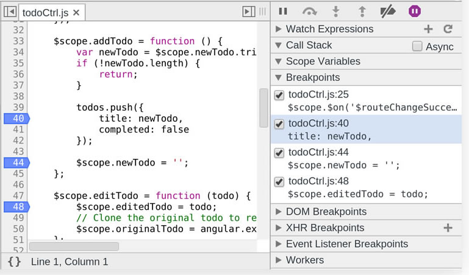Close the todoCtrl.js tab

tap(76, 13)
